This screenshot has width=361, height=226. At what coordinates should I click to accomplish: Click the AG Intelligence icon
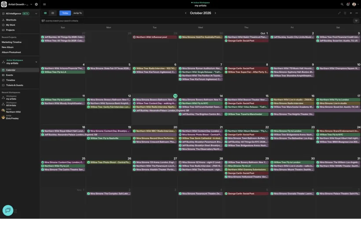3,14
